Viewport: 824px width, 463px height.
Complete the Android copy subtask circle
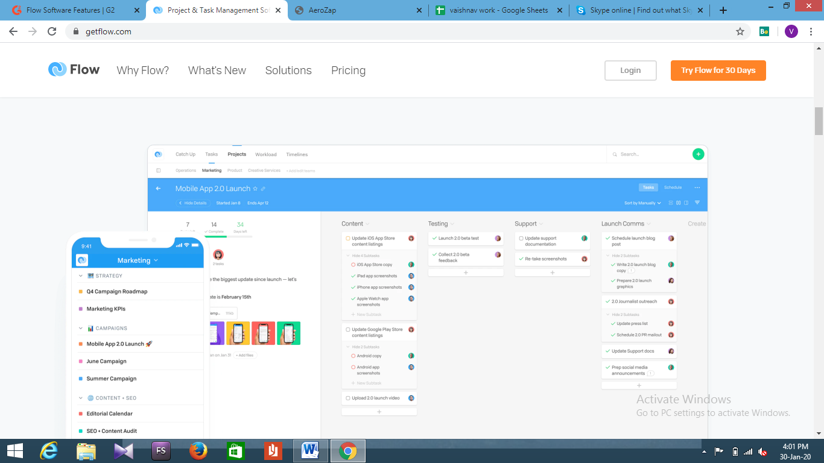coord(353,356)
